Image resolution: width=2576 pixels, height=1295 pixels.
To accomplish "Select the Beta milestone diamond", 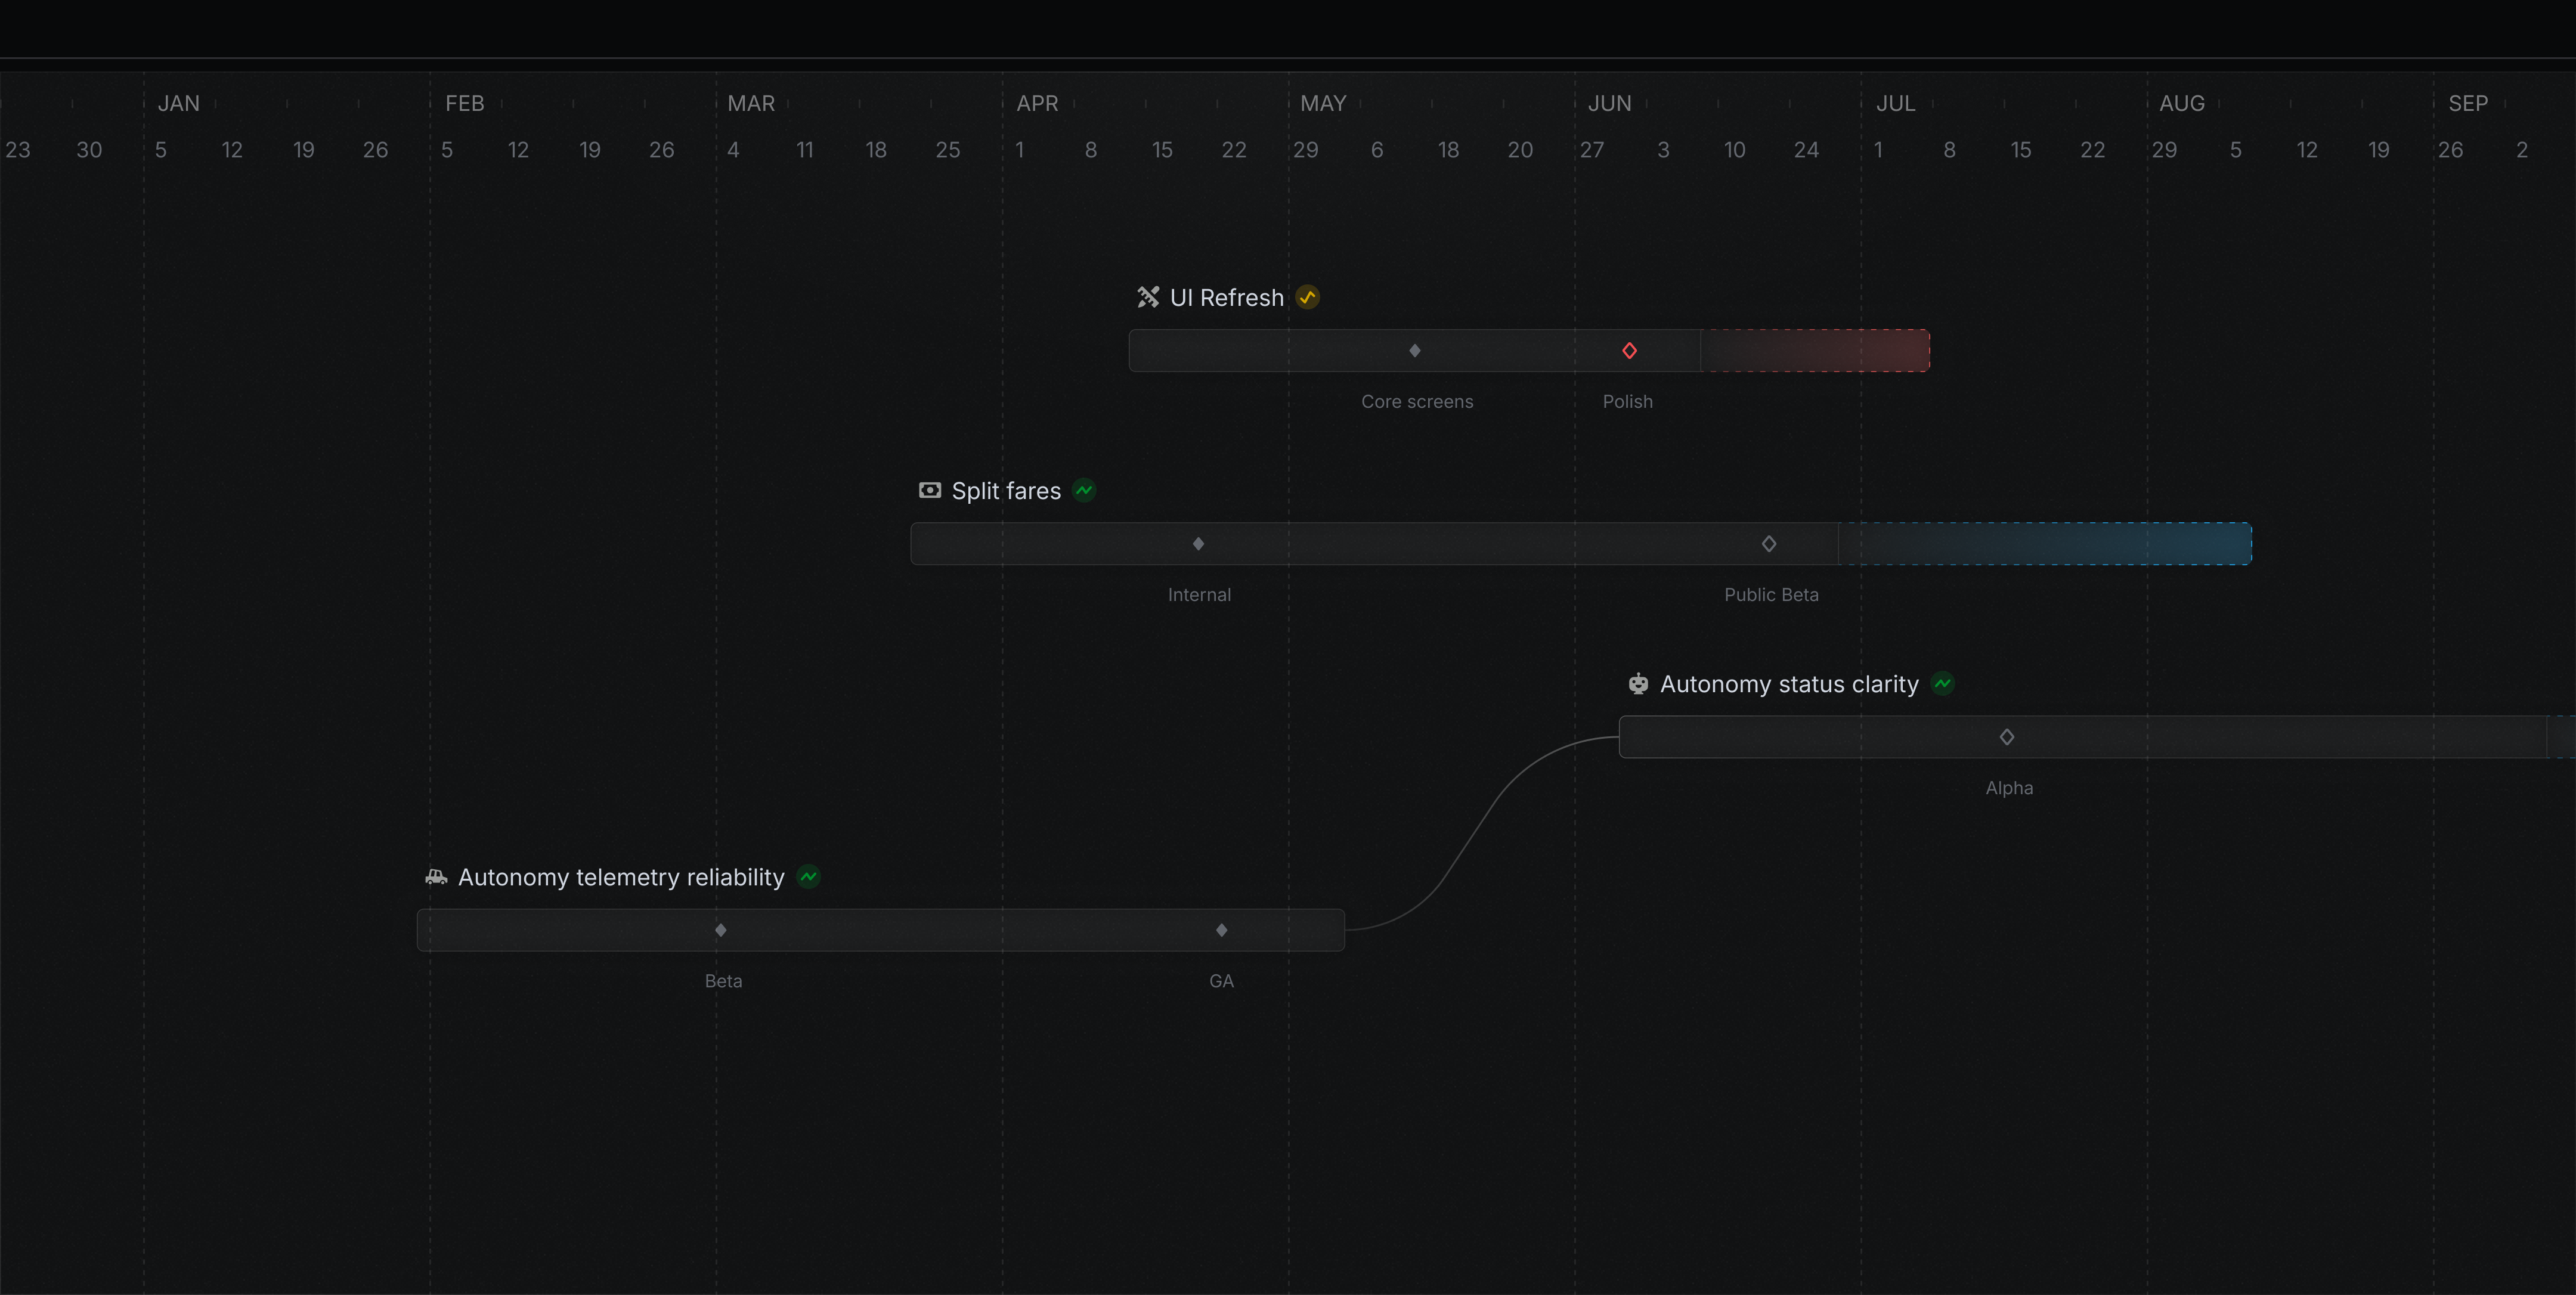I will pyautogui.click(x=721, y=930).
